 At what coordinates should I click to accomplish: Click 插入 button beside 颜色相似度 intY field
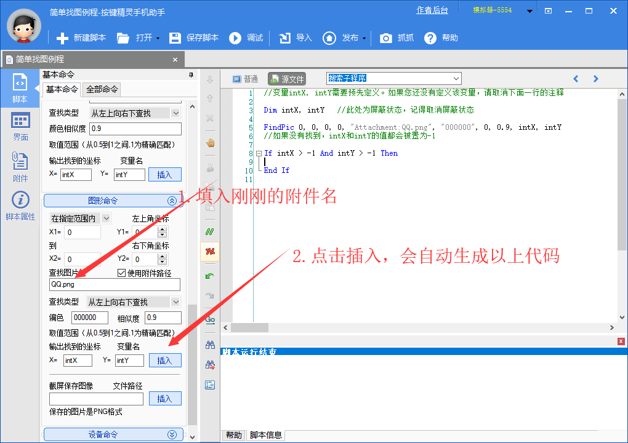(164, 175)
